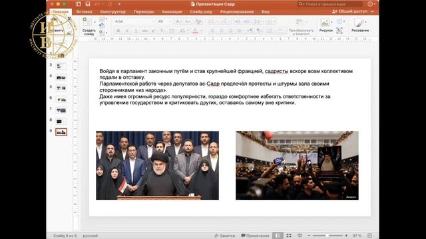Toggle align text left
The height and width of the screenshot is (239, 426).
[212, 31]
